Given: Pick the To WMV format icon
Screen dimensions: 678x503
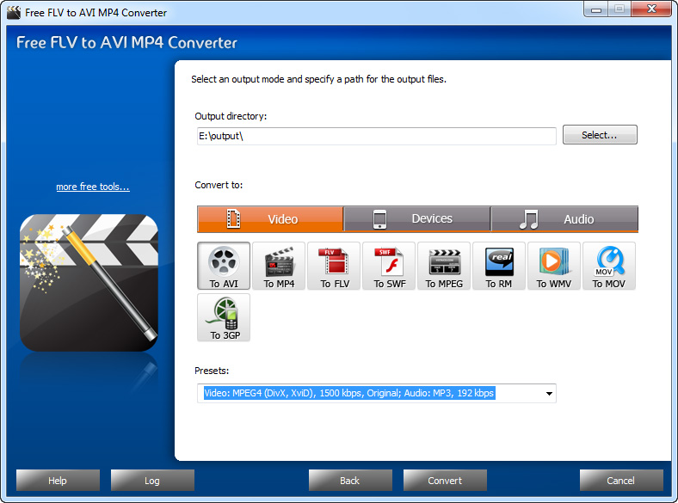Looking at the screenshot, I should tap(554, 266).
